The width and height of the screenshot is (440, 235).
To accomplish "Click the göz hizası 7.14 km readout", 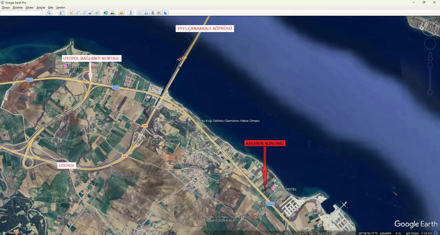I will (x=419, y=233).
